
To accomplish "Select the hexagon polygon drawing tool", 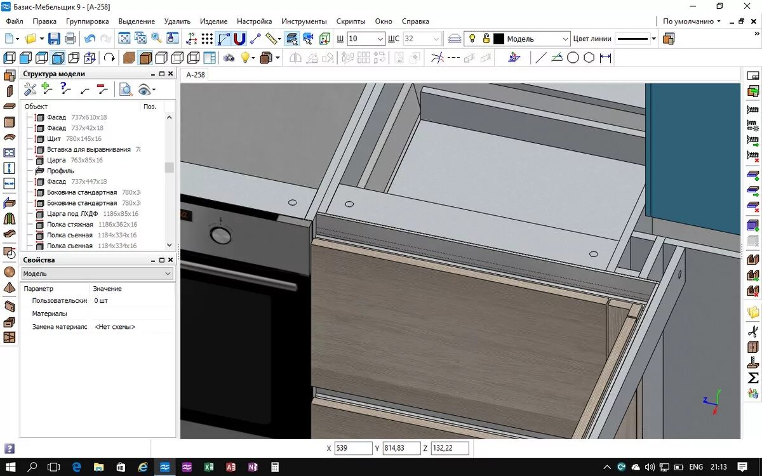I will point(589,58).
